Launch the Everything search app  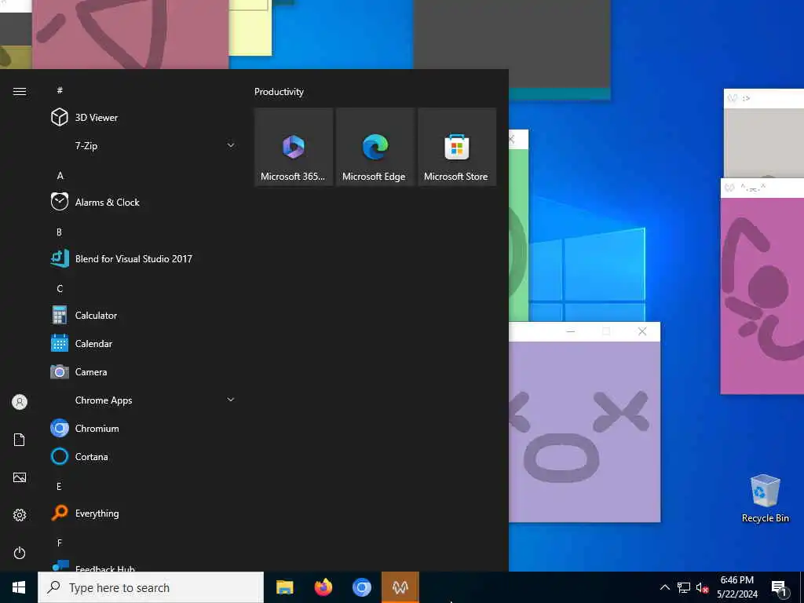tap(144, 513)
